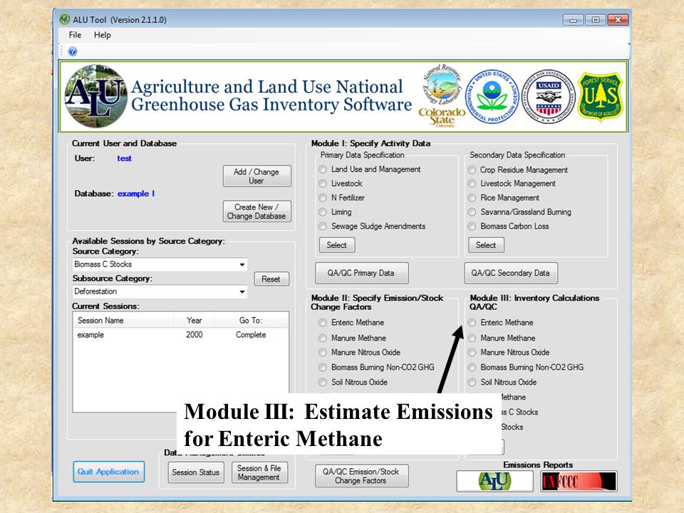
Task: Expand the Subsource Category dropdown
Action: (x=242, y=292)
